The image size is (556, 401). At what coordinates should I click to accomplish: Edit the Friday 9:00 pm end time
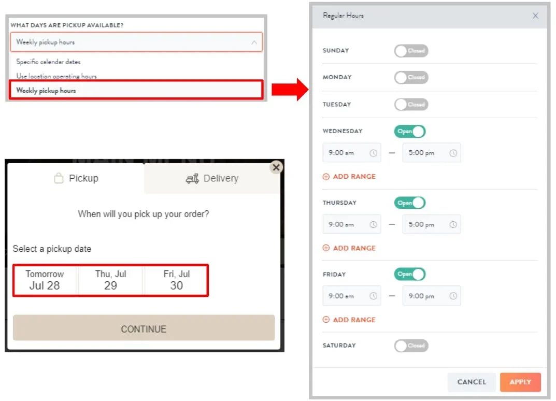(432, 296)
